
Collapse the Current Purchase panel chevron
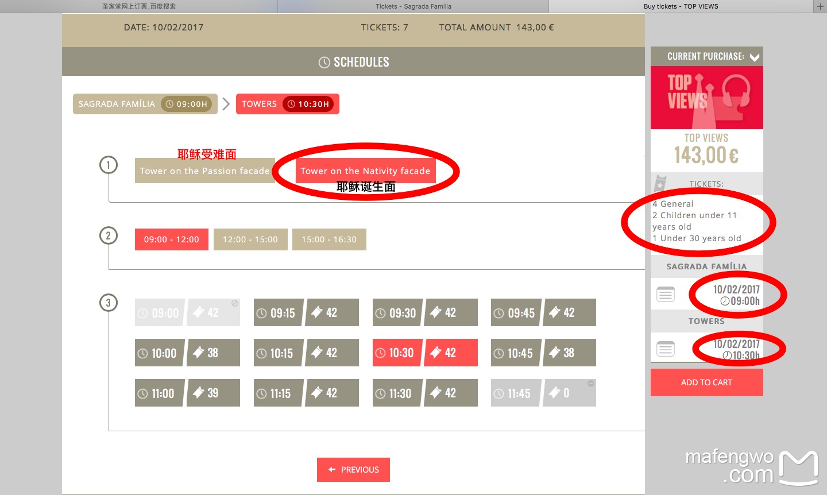tap(755, 57)
